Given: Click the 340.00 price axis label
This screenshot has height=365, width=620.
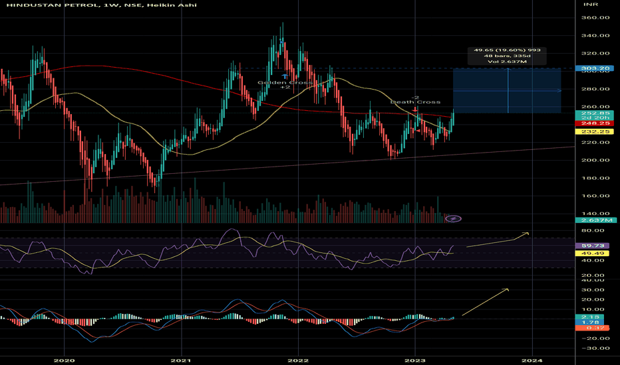Looking at the screenshot, I should (x=595, y=36).
